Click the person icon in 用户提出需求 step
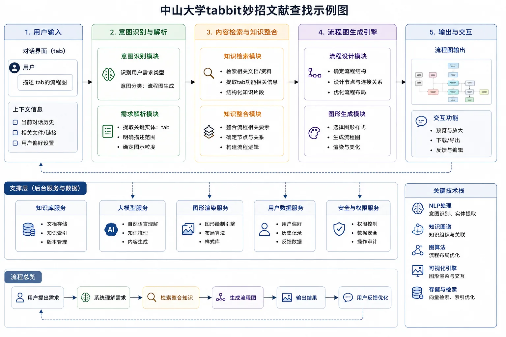Viewport: 506px width, 337px height. (x=20, y=298)
